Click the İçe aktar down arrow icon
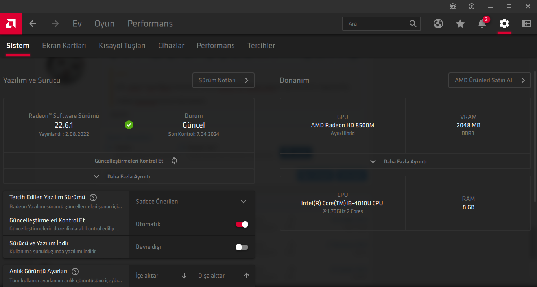The image size is (537, 287). tap(184, 276)
